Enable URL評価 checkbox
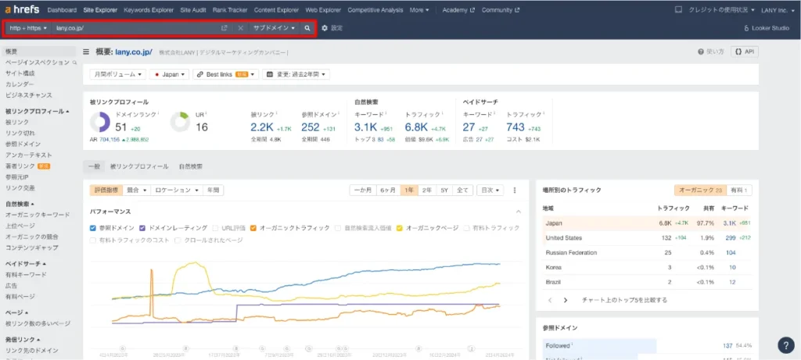Viewport: 801px width, 360px height. tap(216, 228)
